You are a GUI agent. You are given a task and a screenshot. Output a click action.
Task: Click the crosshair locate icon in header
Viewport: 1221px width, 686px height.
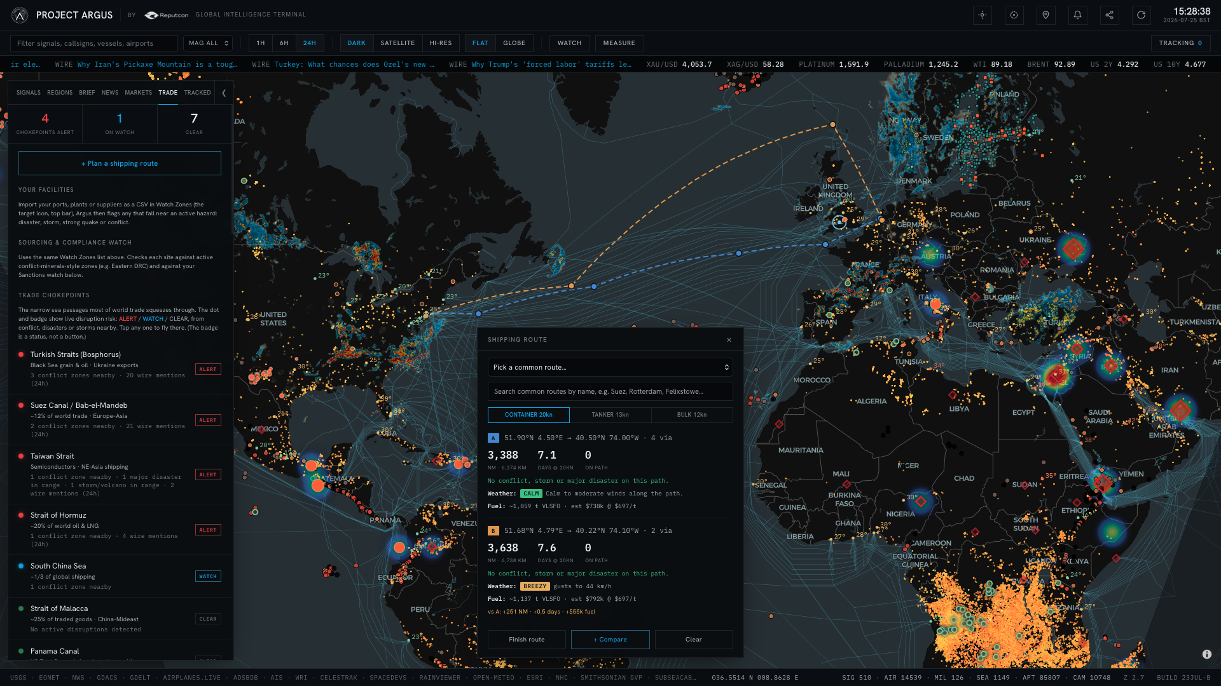click(983, 15)
